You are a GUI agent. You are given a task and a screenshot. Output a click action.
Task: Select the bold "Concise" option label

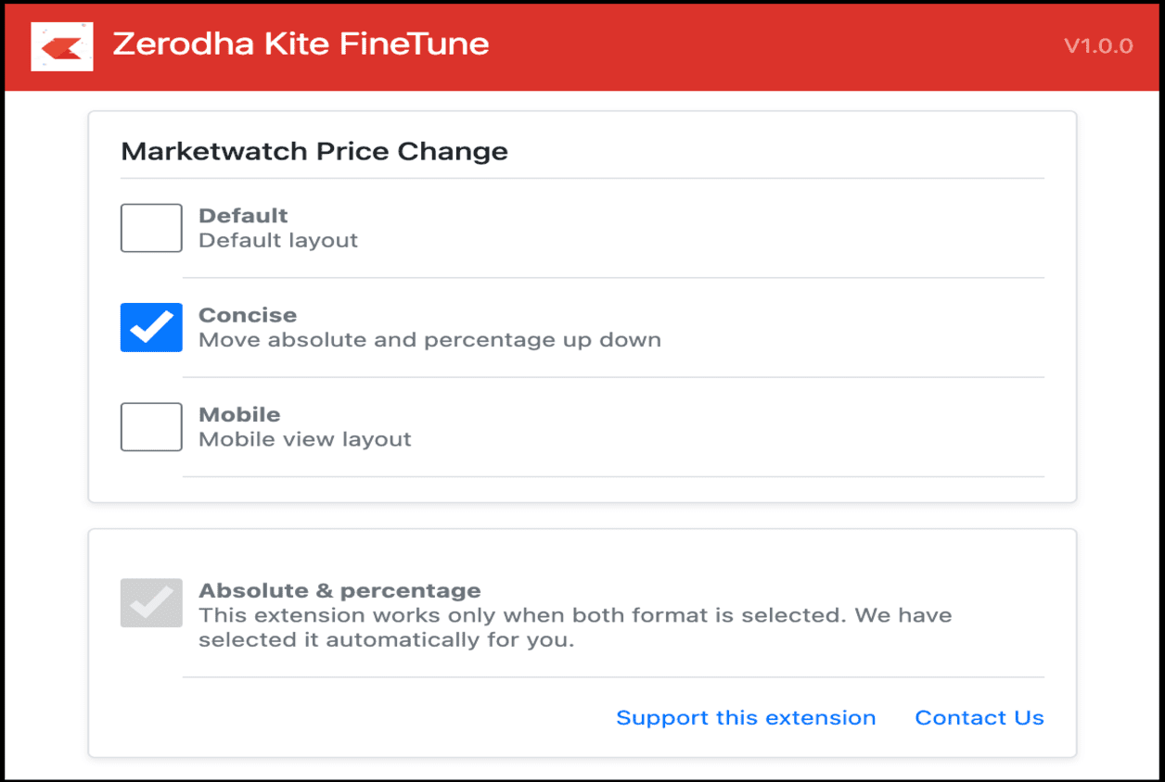tap(248, 314)
